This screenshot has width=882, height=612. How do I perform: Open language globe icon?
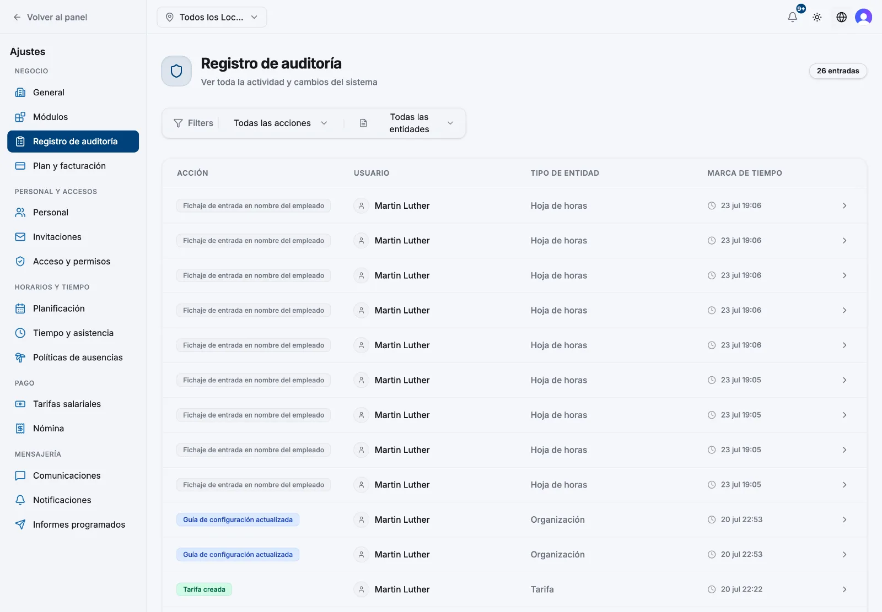coord(841,17)
